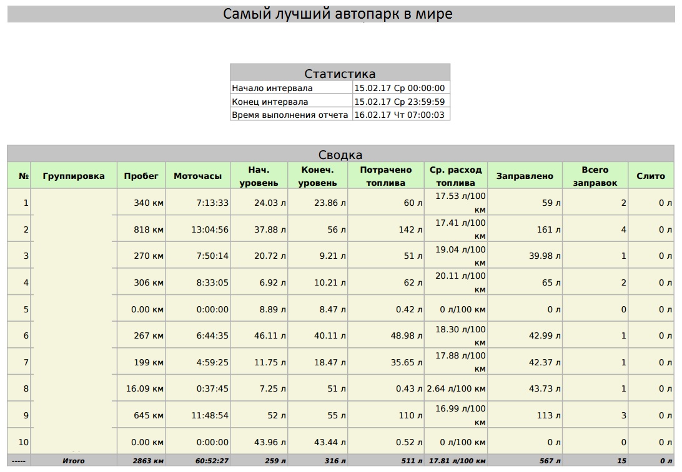Click the Пробег column header
Image resolution: width=682 pixels, height=472 pixels.
point(141,176)
